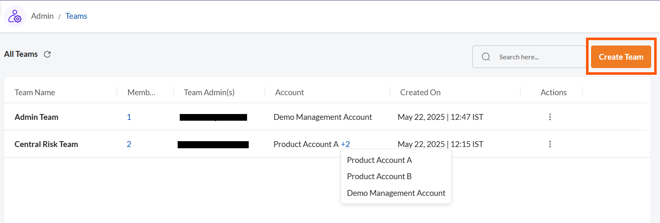The image size is (660, 223).
Task: Select Product Account B in popup list
Action: click(x=379, y=176)
